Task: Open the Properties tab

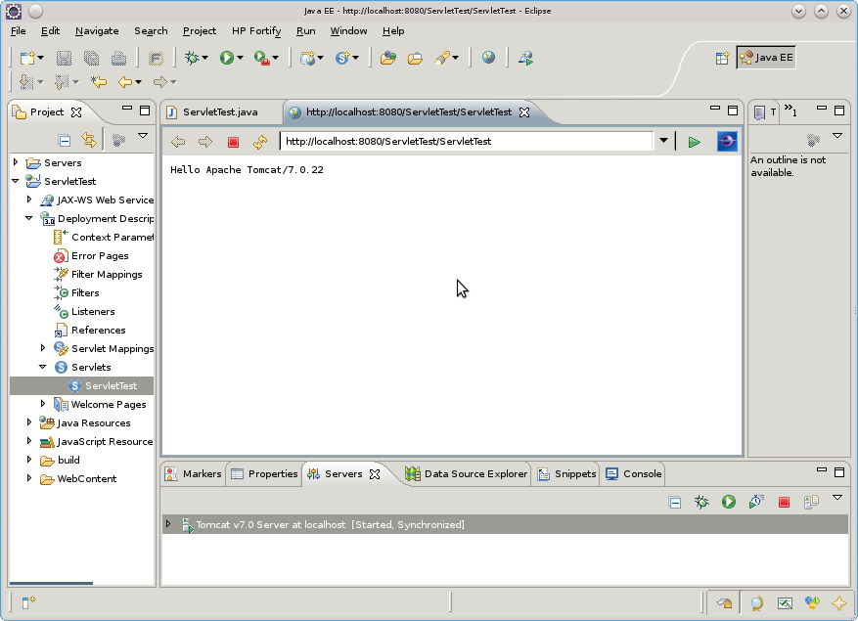Action: [x=265, y=474]
